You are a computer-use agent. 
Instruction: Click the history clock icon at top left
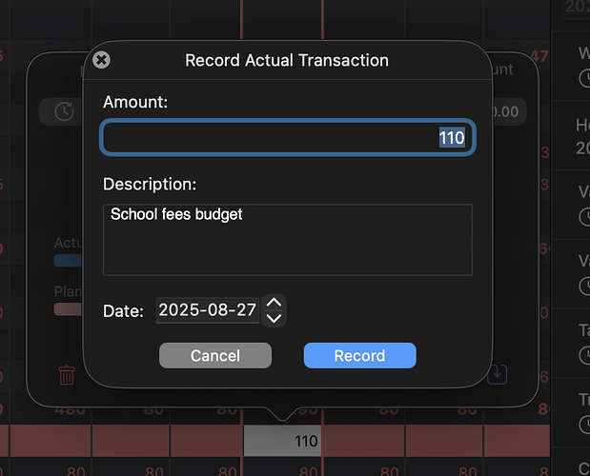(x=63, y=111)
